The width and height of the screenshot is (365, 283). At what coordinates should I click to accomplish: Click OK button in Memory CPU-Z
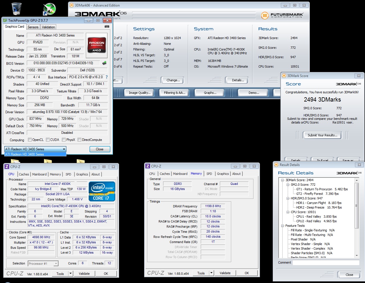247,273
